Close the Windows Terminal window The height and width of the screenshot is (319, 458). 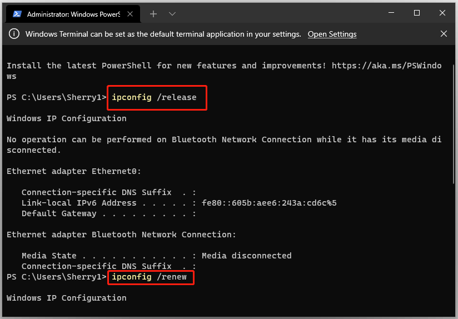click(x=442, y=13)
